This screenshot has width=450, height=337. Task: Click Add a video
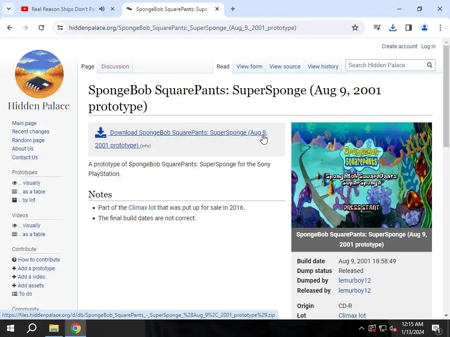(x=31, y=277)
